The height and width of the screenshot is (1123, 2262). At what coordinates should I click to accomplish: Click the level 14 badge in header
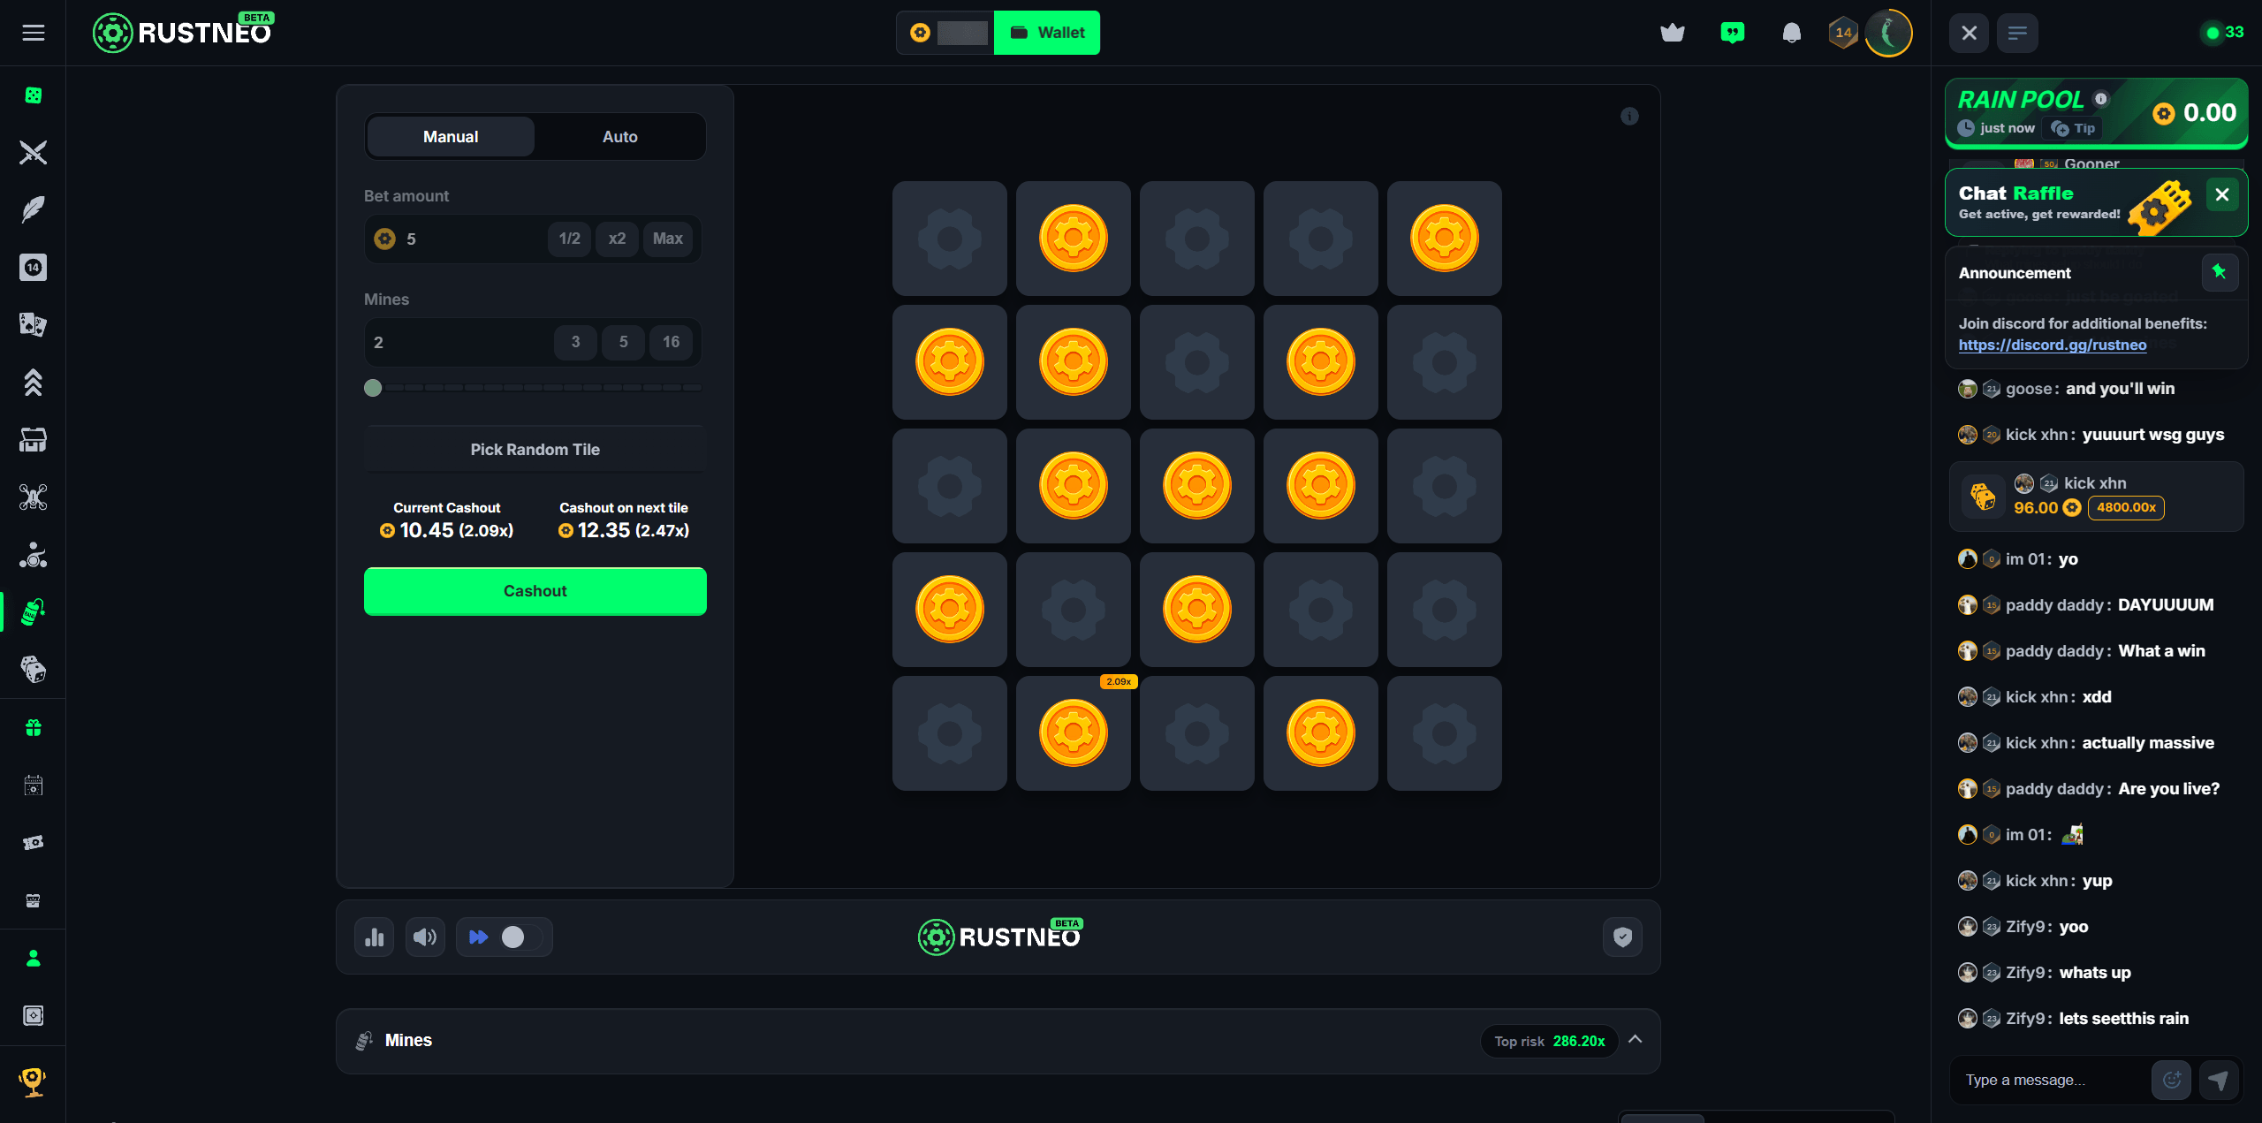coord(1843,34)
